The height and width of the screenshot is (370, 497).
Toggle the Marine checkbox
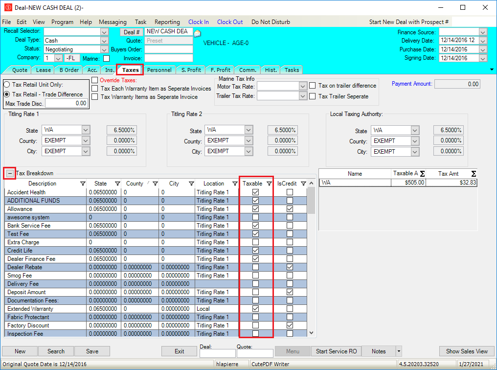[x=107, y=58]
